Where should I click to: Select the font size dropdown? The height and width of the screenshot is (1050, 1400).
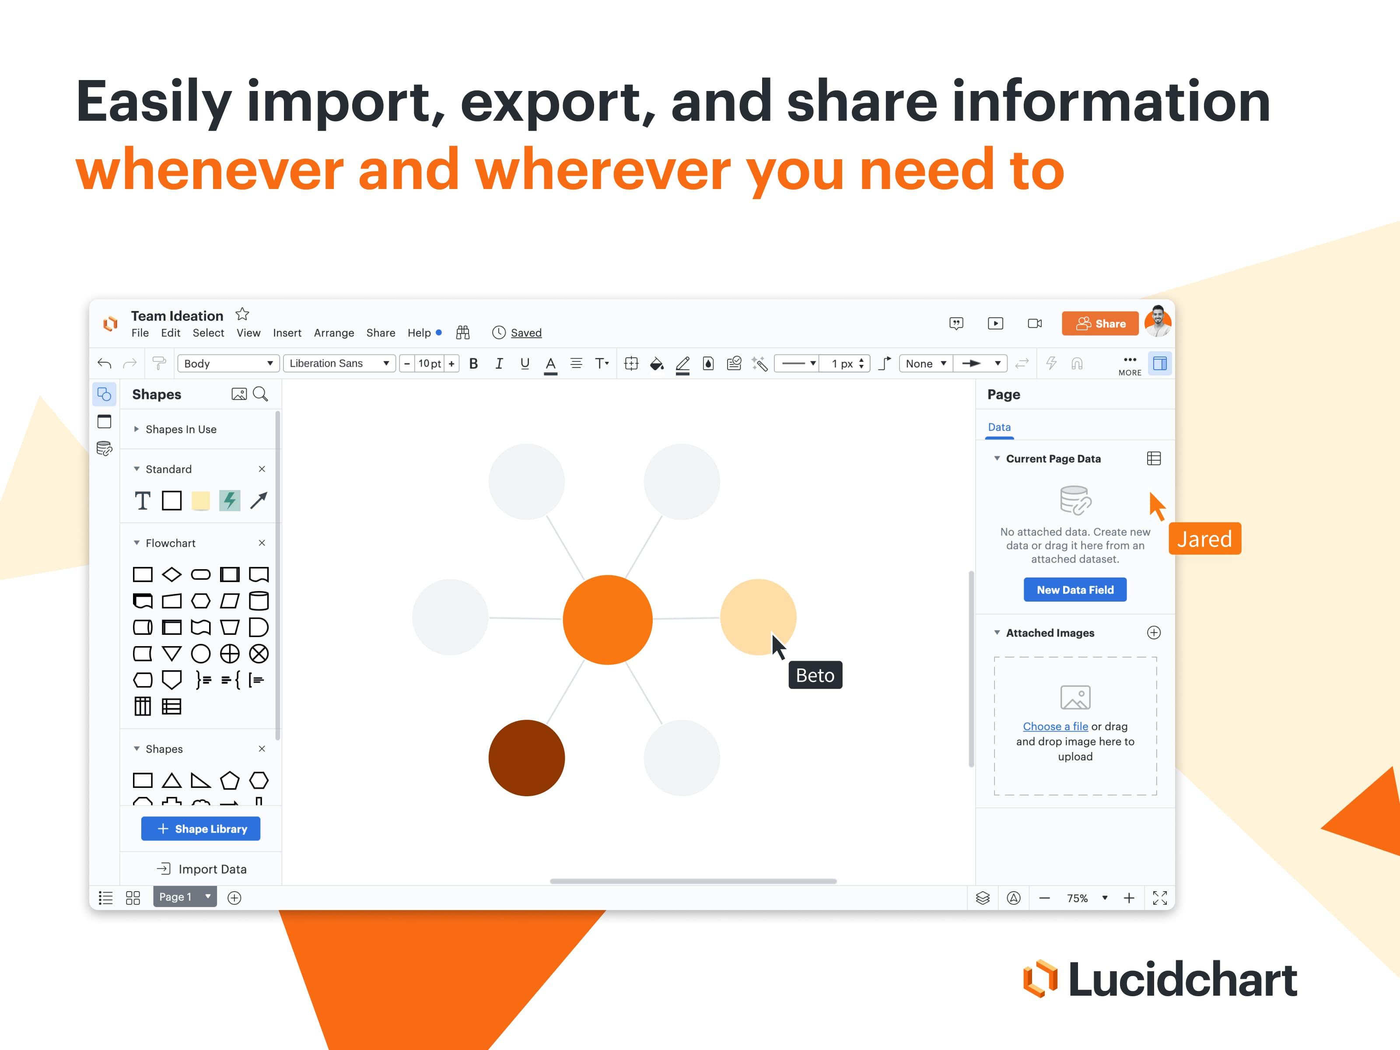(x=431, y=364)
